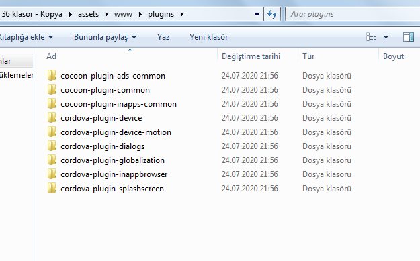
Task: Click the Ara: plugins search field
Action: [353, 14]
